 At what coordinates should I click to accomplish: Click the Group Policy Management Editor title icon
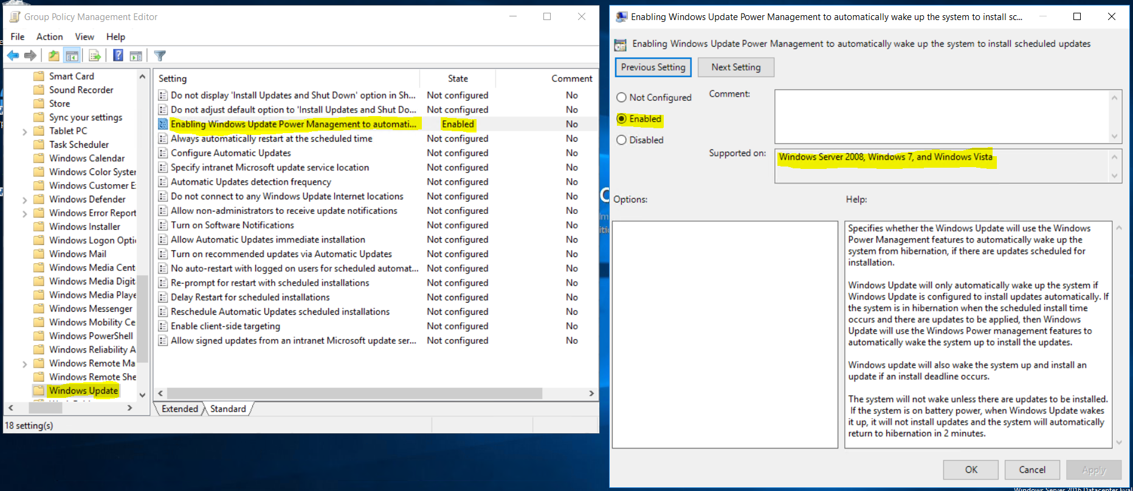pyautogui.click(x=15, y=16)
